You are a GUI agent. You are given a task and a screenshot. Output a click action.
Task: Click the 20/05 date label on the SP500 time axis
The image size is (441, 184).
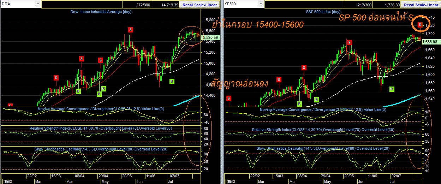coord(349,175)
